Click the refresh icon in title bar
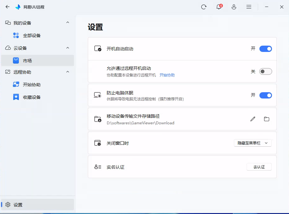This screenshot has width=289, height=214. pos(204,7)
